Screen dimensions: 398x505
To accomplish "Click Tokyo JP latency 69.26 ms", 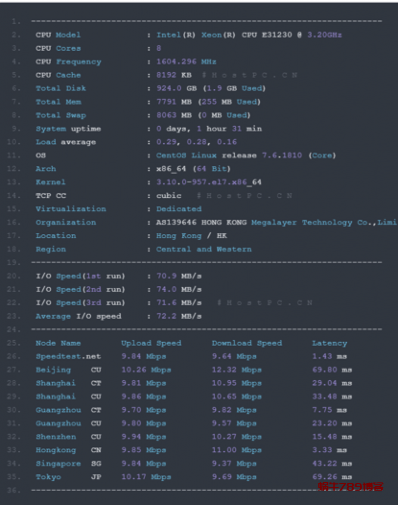I will point(332,477).
